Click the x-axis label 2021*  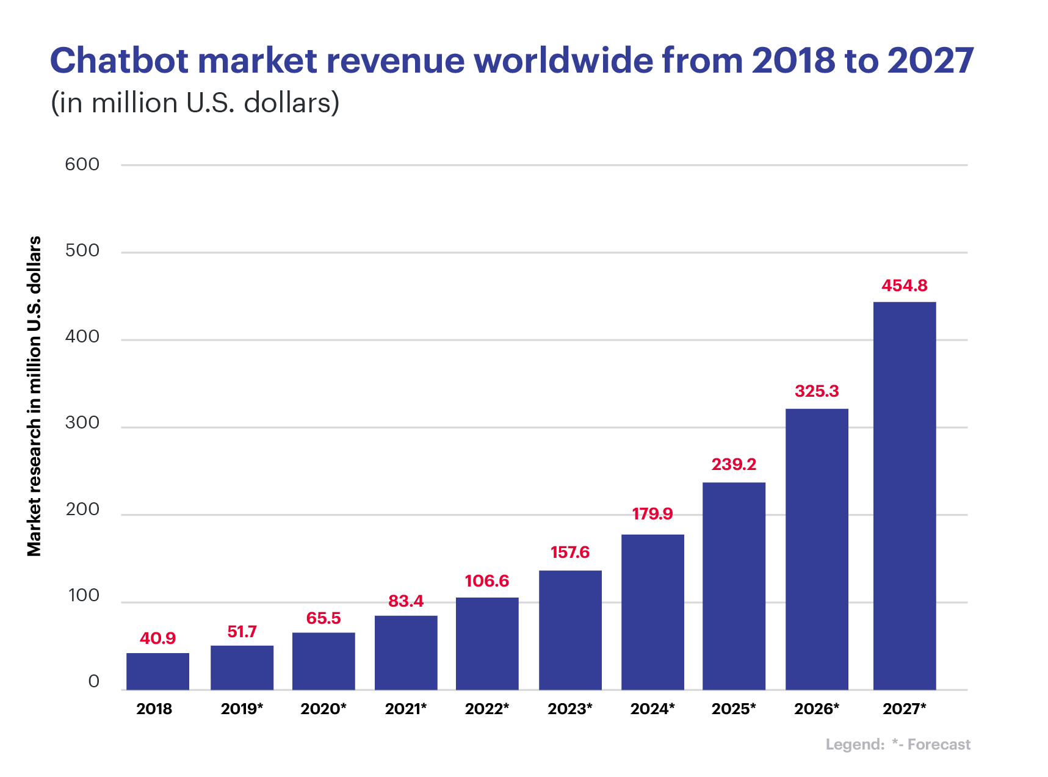(406, 709)
